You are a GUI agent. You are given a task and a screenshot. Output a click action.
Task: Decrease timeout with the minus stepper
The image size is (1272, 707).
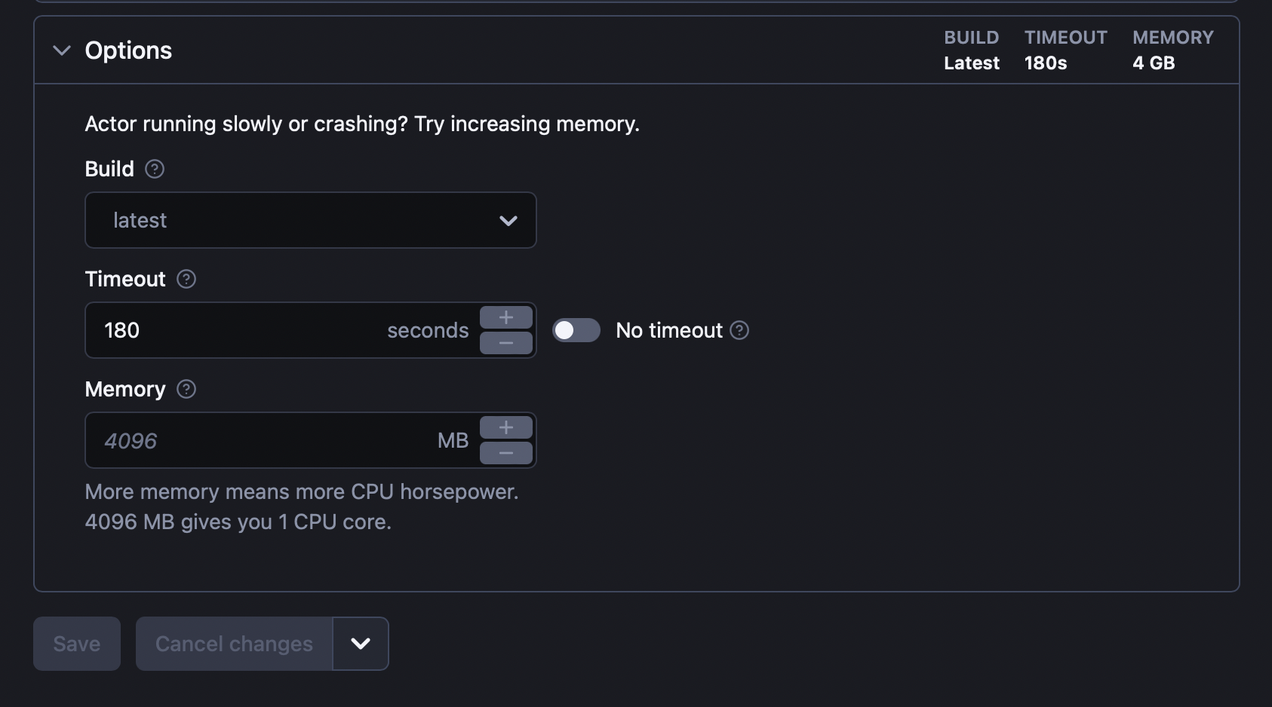point(506,344)
